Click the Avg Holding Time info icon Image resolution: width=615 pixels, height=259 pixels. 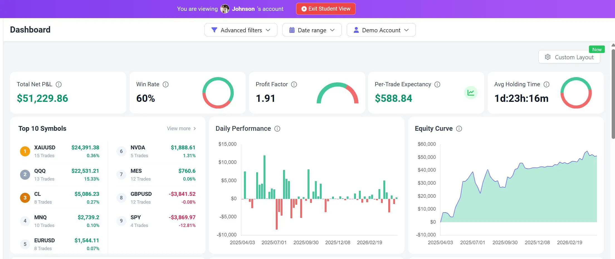point(546,84)
